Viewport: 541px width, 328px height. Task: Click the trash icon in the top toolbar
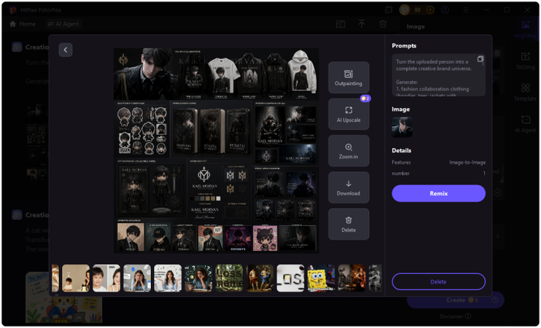click(383, 24)
